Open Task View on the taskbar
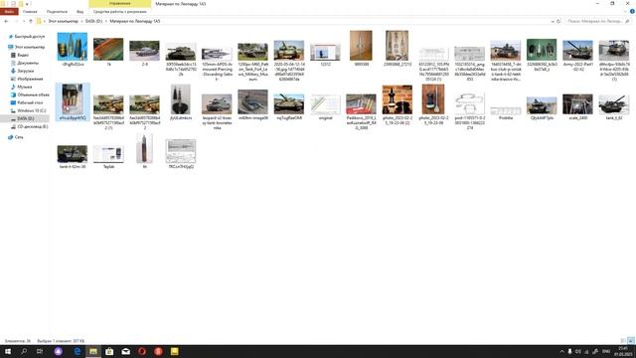 click(x=40, y=351)
